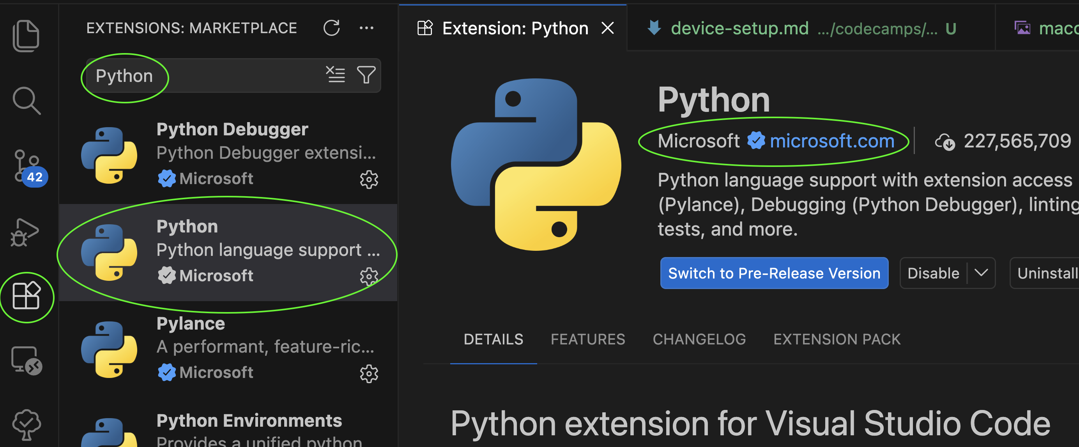The image size is (1079, 447).
Task: Open the EXTENSION PACK tab
Action: (x=837, y=339)
